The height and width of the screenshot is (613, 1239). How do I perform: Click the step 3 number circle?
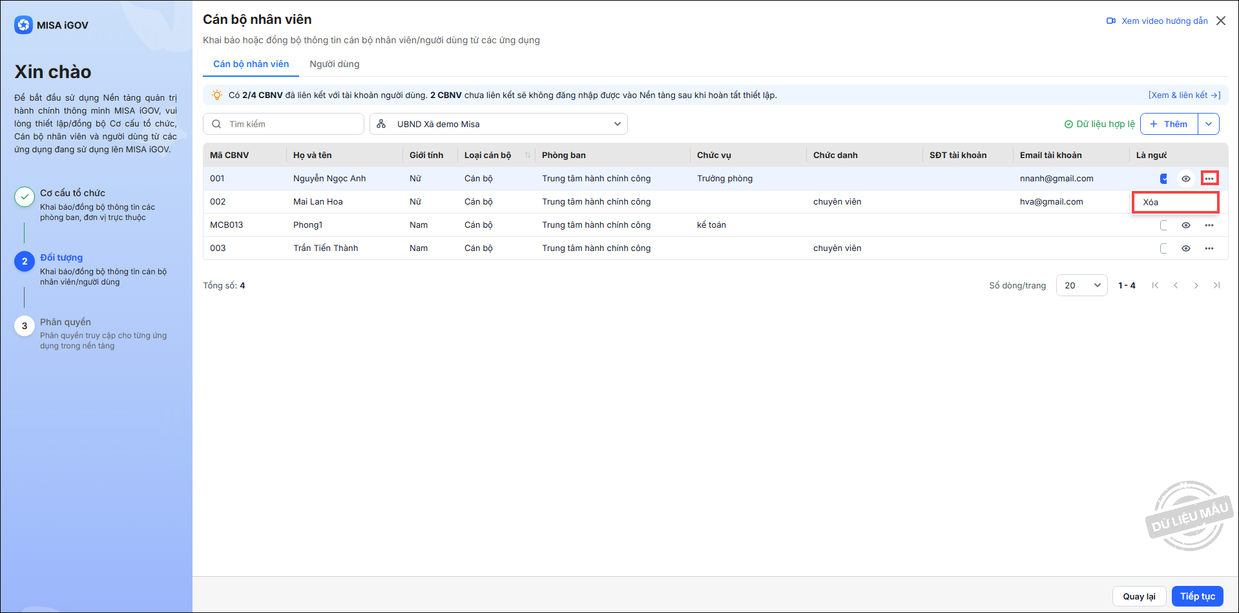[25, 326]
